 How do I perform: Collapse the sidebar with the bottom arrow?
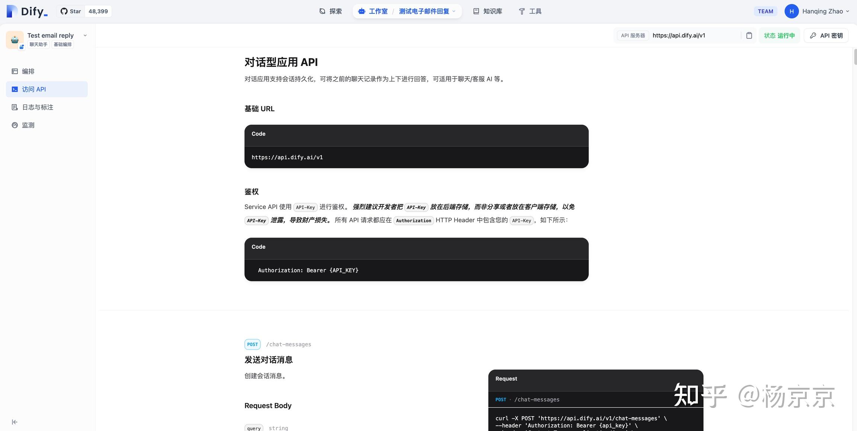click(x=14, y=421)
